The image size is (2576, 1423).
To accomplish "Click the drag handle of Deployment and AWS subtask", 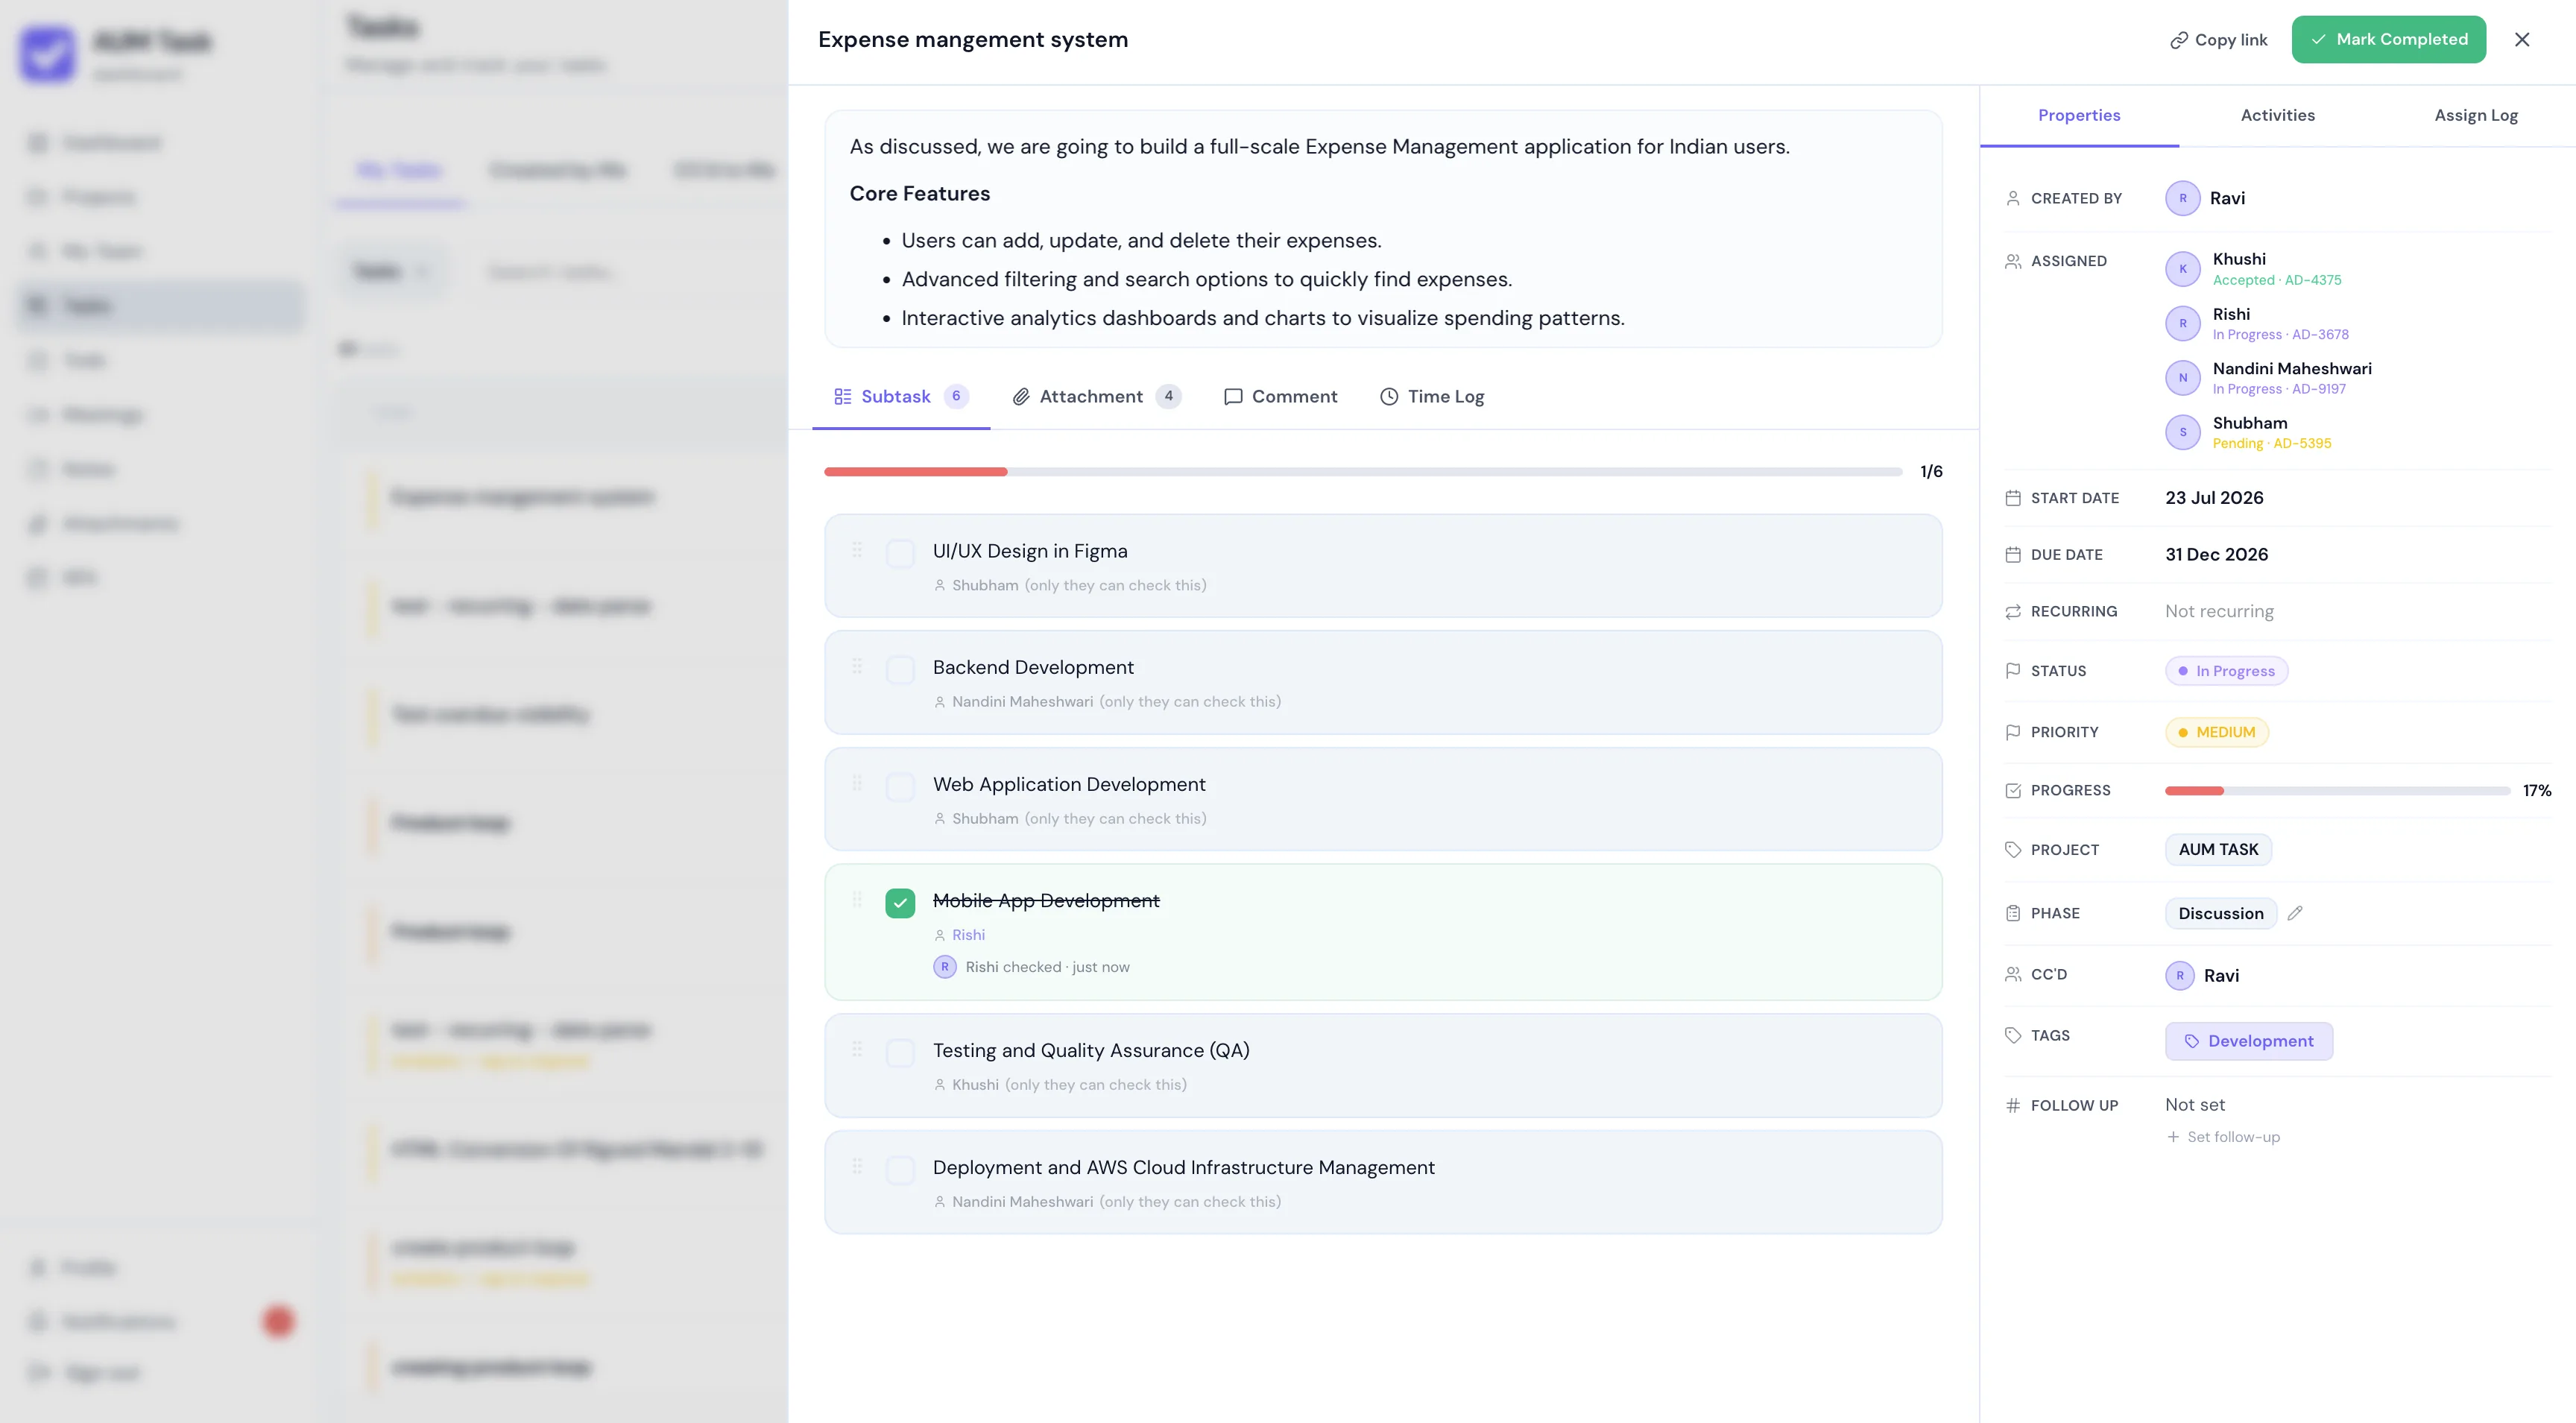I will 857,1166.
